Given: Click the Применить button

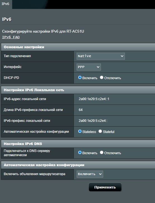Looking at the screenshot, I should [105, 187].
